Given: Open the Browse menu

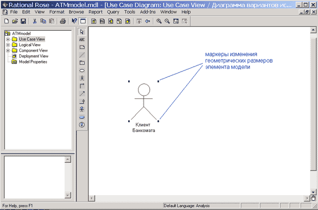Looking at the screenshot, I should pos(76,11).
